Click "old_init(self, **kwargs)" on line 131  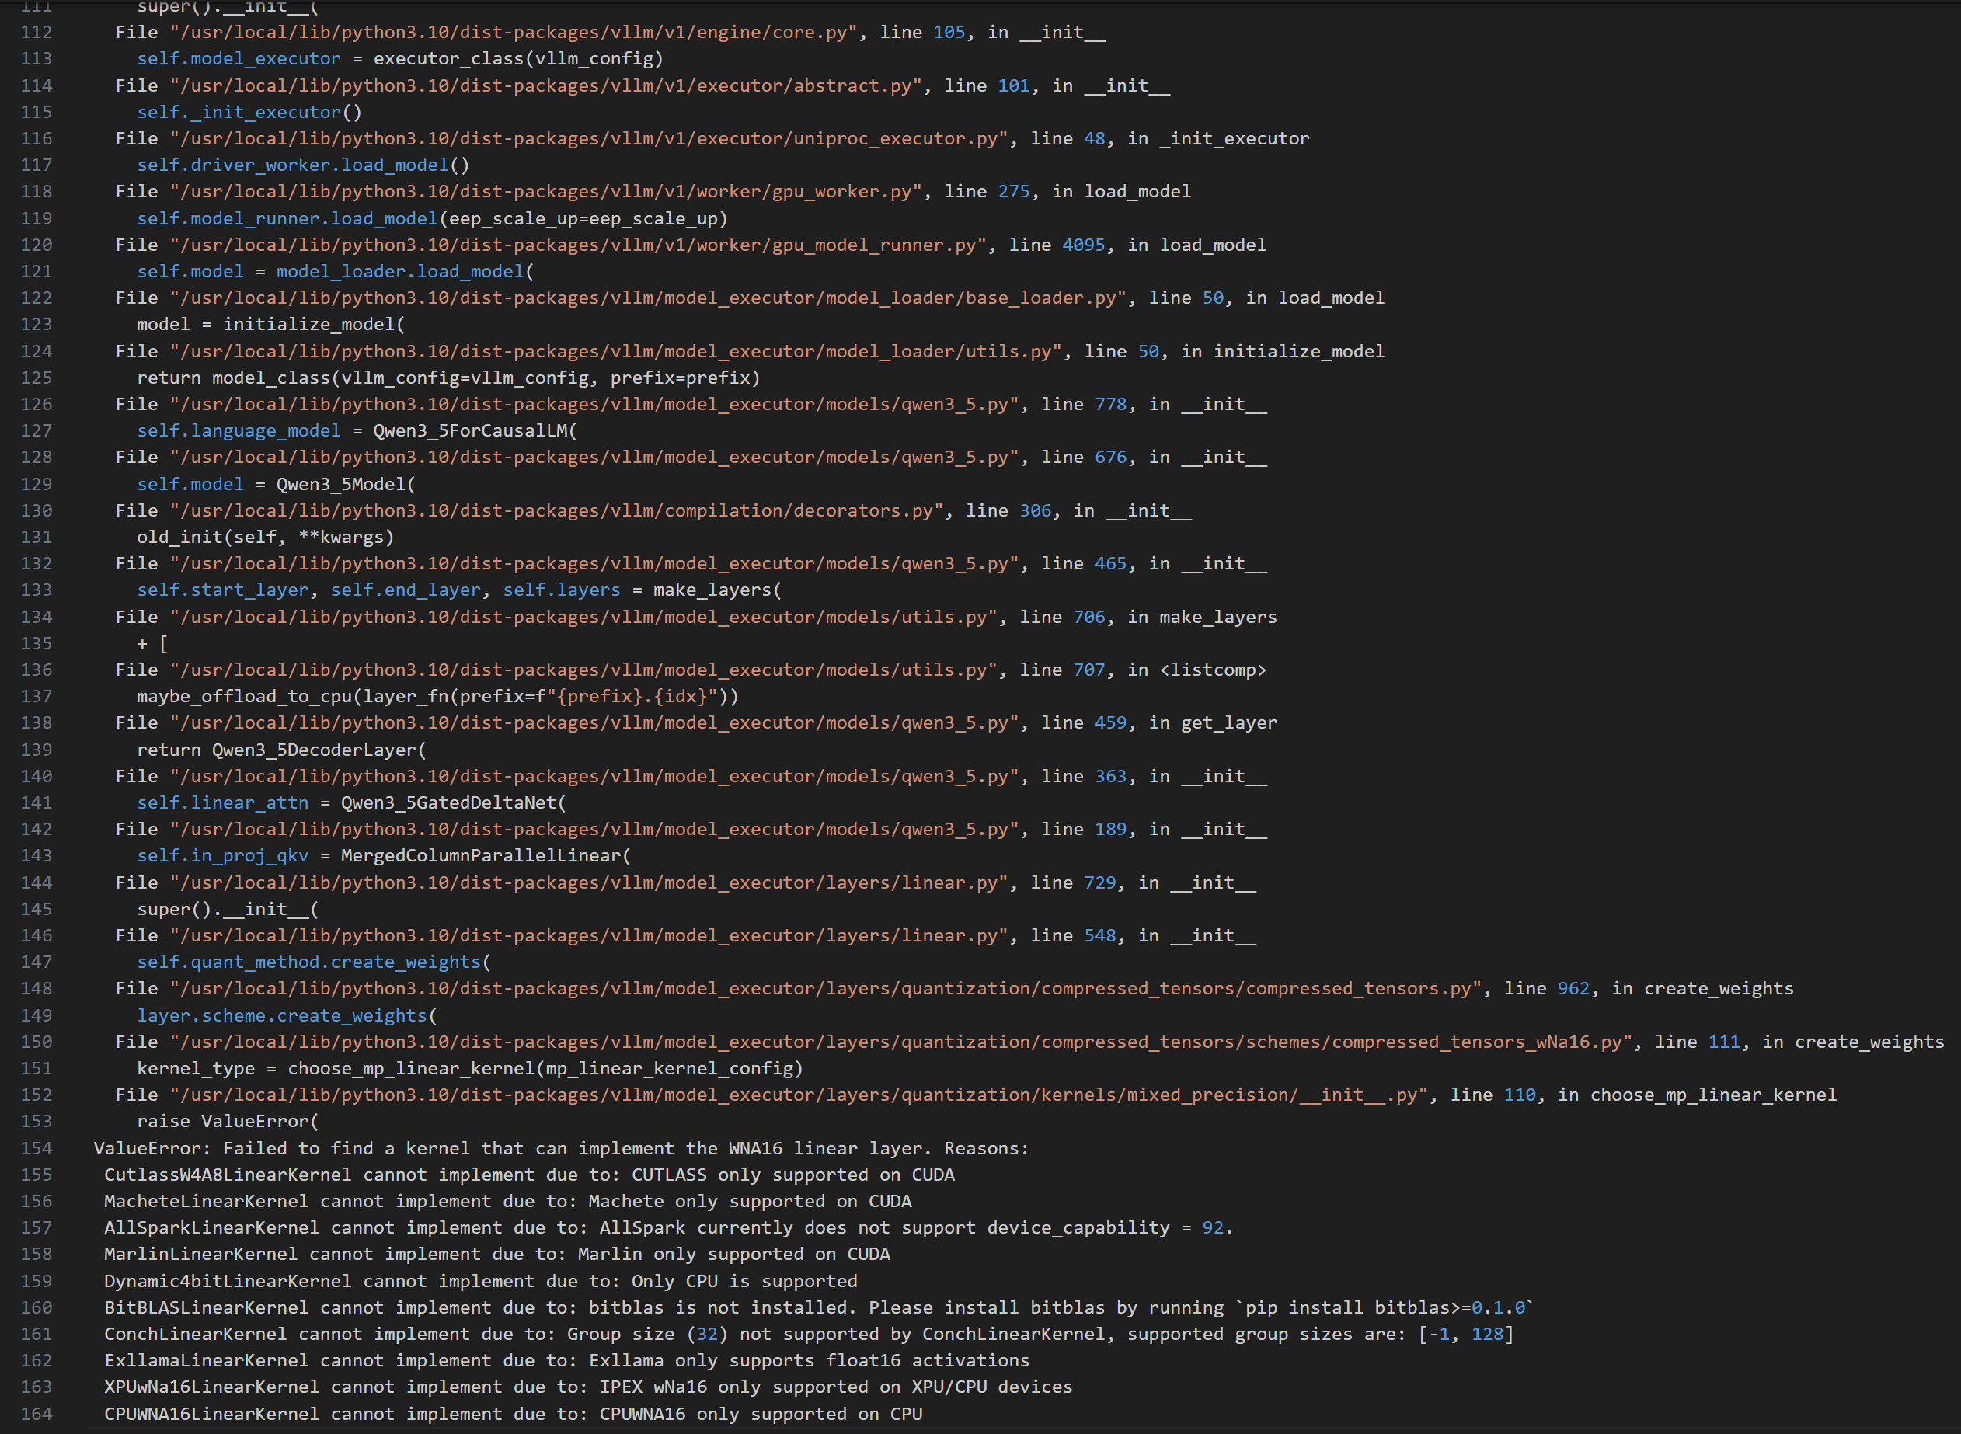(266, 538)
